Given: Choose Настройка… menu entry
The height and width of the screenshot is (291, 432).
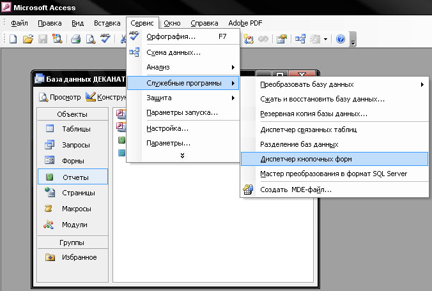Looking at the screenshot, I should click(x=183, y=128).
